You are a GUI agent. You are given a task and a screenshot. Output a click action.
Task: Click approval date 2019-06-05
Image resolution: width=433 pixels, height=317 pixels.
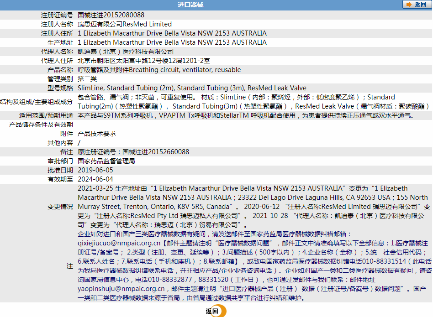pyautogui.click(x=95, y=170)
